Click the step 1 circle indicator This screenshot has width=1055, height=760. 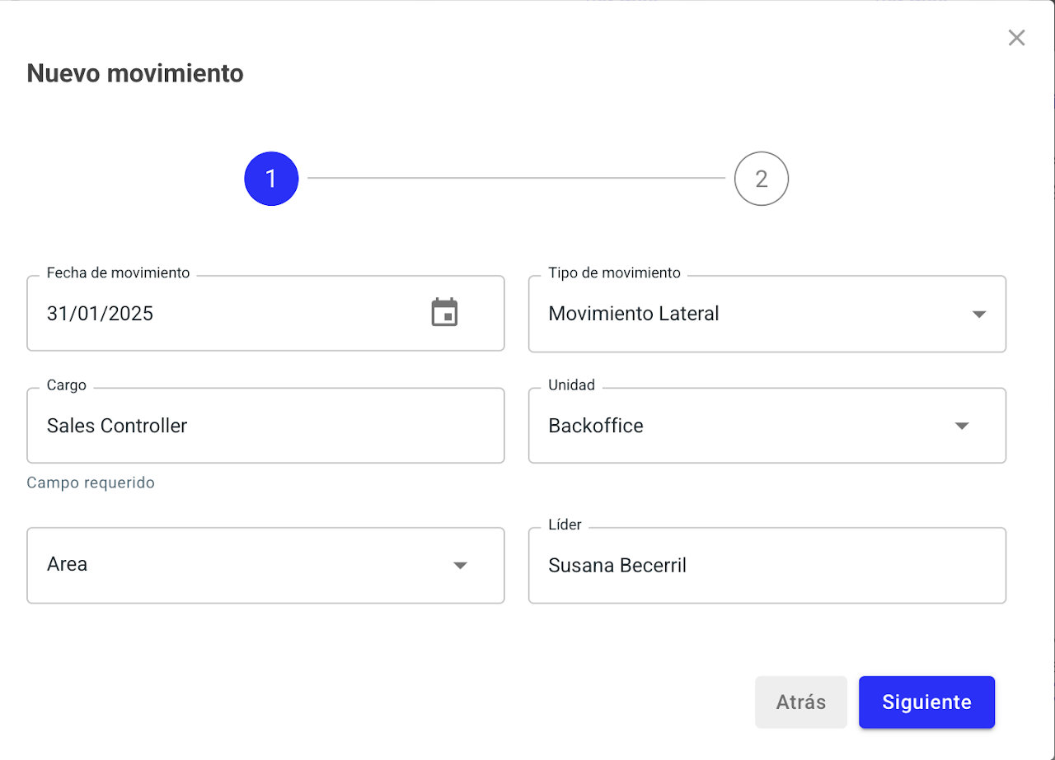(x=271, y=179)
